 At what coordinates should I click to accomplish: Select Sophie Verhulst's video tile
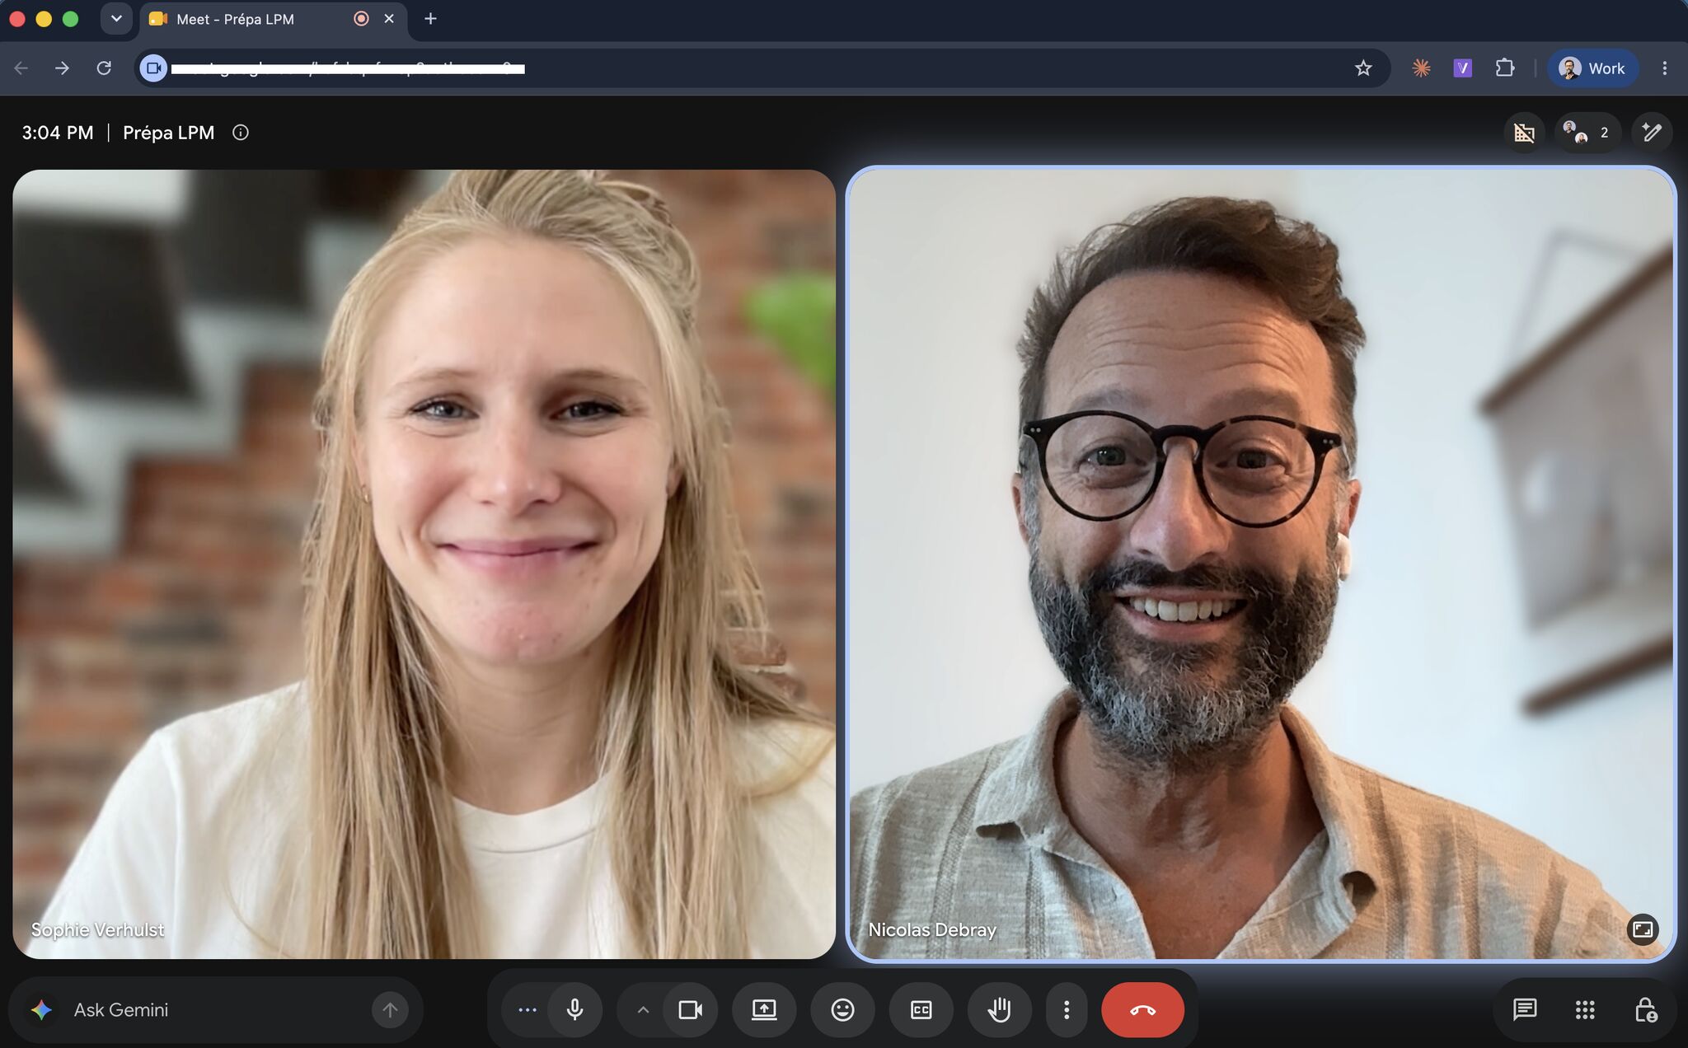tap(424, 564)
